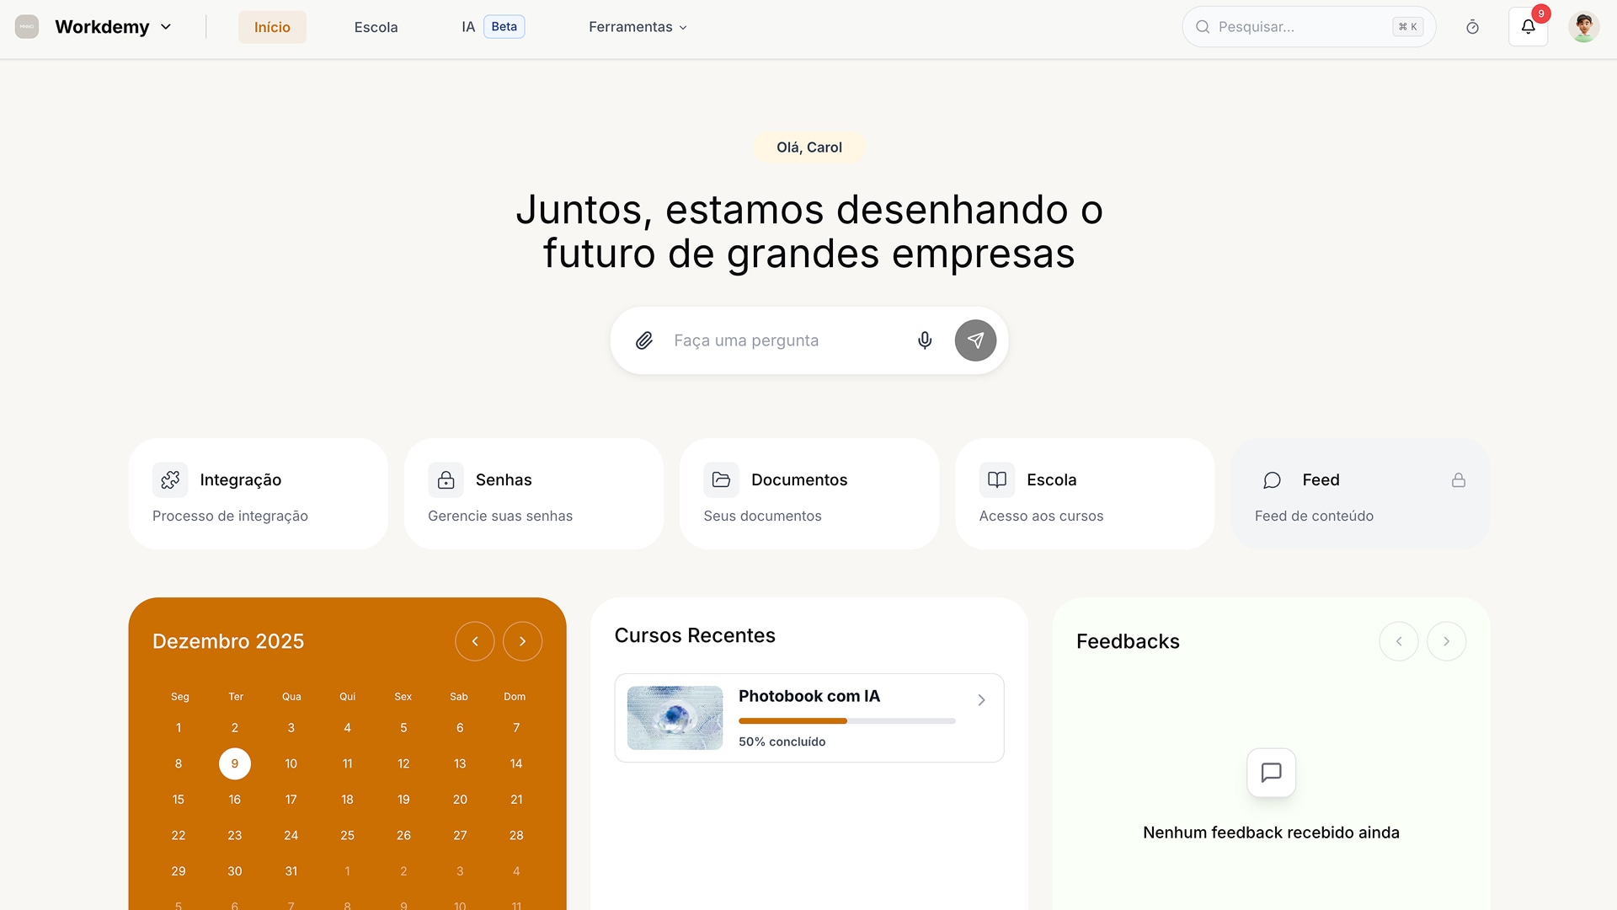Click the attachment paperclip icon in the question bar

[644, 340]
